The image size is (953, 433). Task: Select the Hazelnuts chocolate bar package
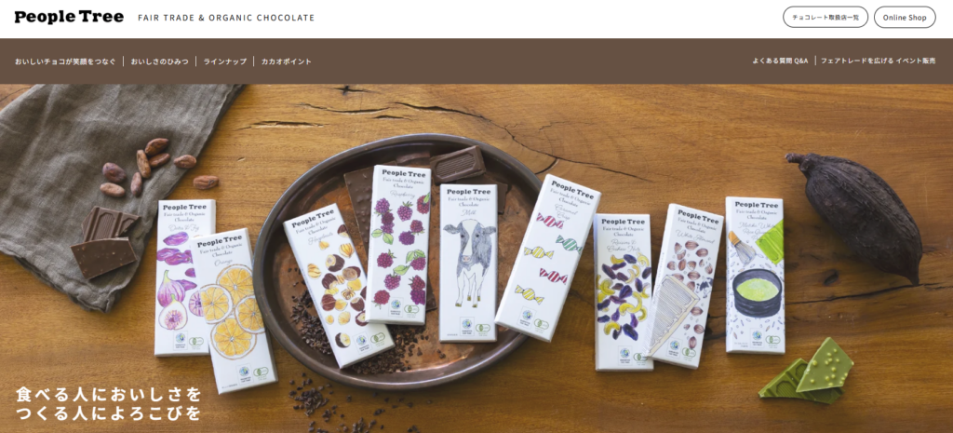(x=338, y=286)
